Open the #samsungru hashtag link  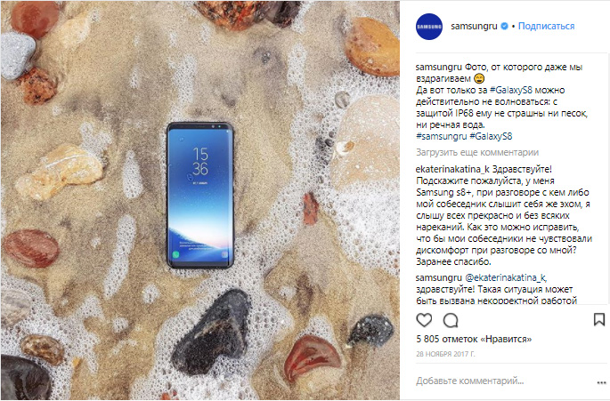point(441,136)
